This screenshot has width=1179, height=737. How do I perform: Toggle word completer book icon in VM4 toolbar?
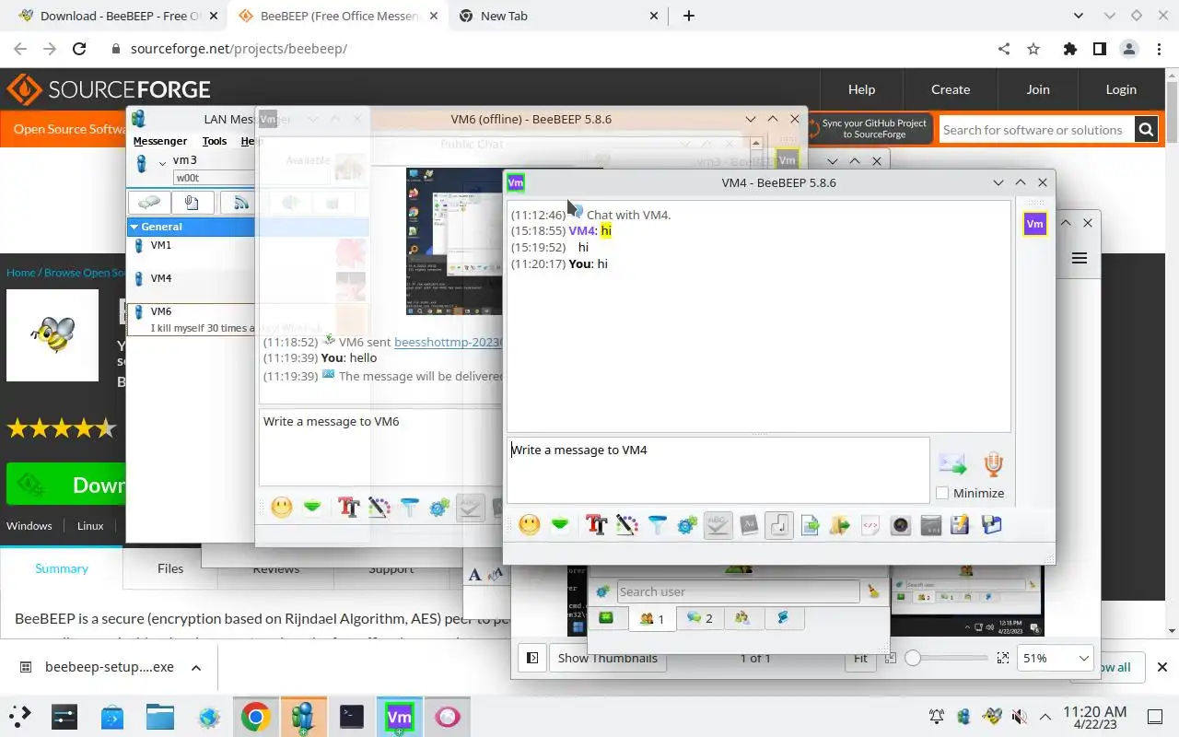tap(749, 525)
